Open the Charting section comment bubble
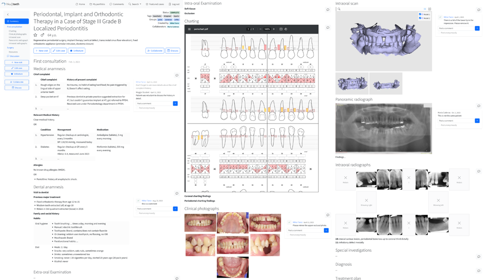 328,28
